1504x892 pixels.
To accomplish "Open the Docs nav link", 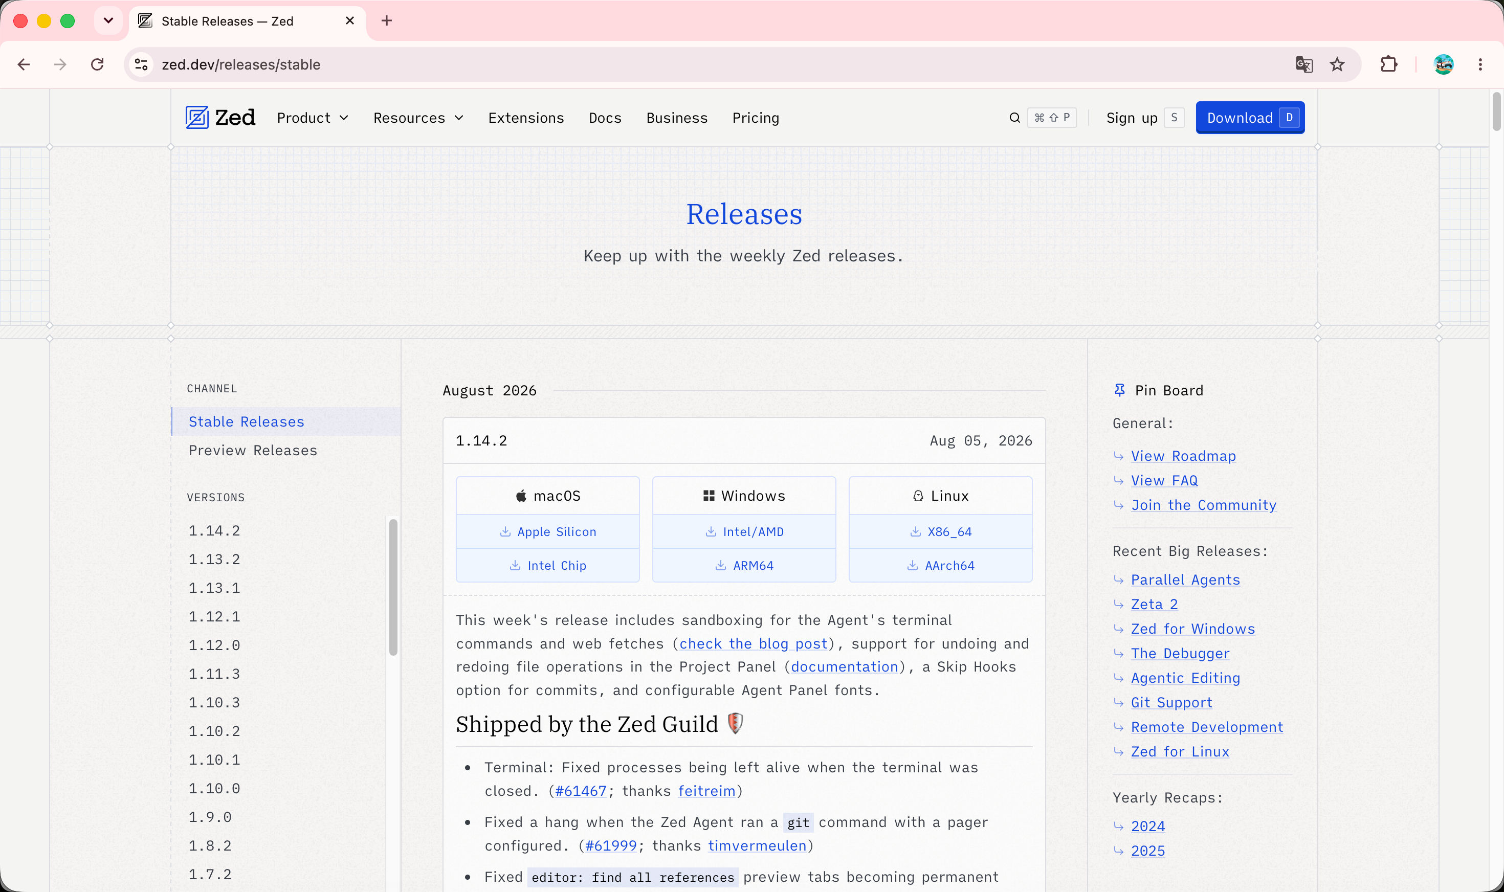I will click(x=605, y=118).
